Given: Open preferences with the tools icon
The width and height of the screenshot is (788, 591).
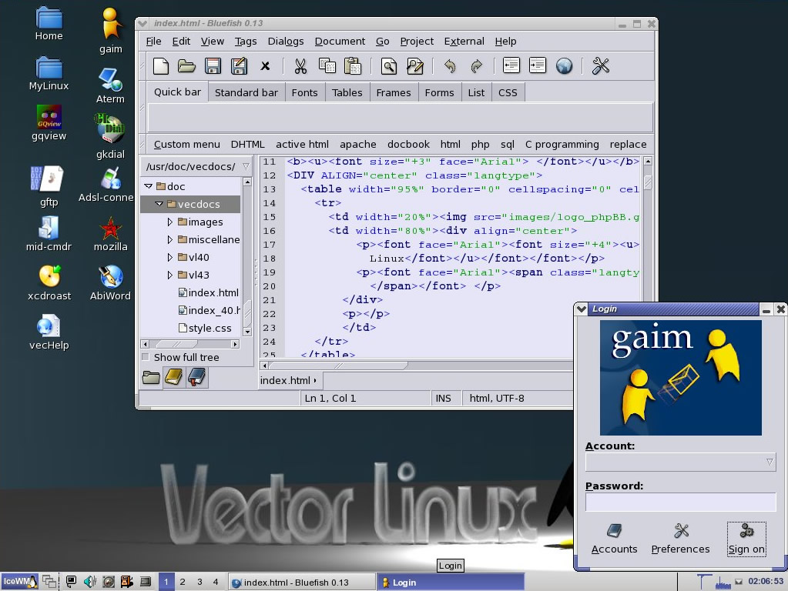Looking at the screenshot, I should tap(601, 66).
